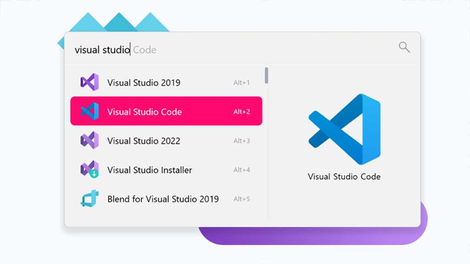Screen dimensions: 470x264
Task: Launch the highlighted "Visual Studio Code" result
Action: coord(166,111)
